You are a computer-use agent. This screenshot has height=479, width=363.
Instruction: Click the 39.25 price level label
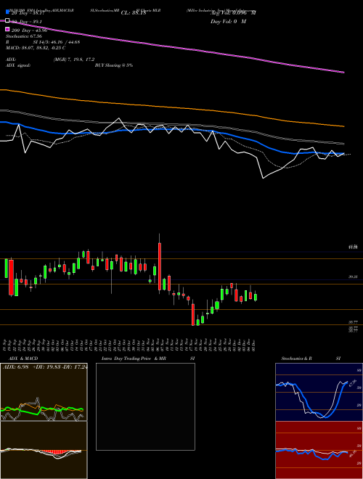pos(354,277)
